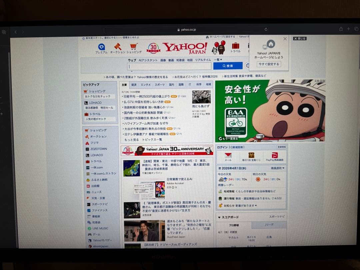Click the yahoo.co.jp address bar

(186, 29)
